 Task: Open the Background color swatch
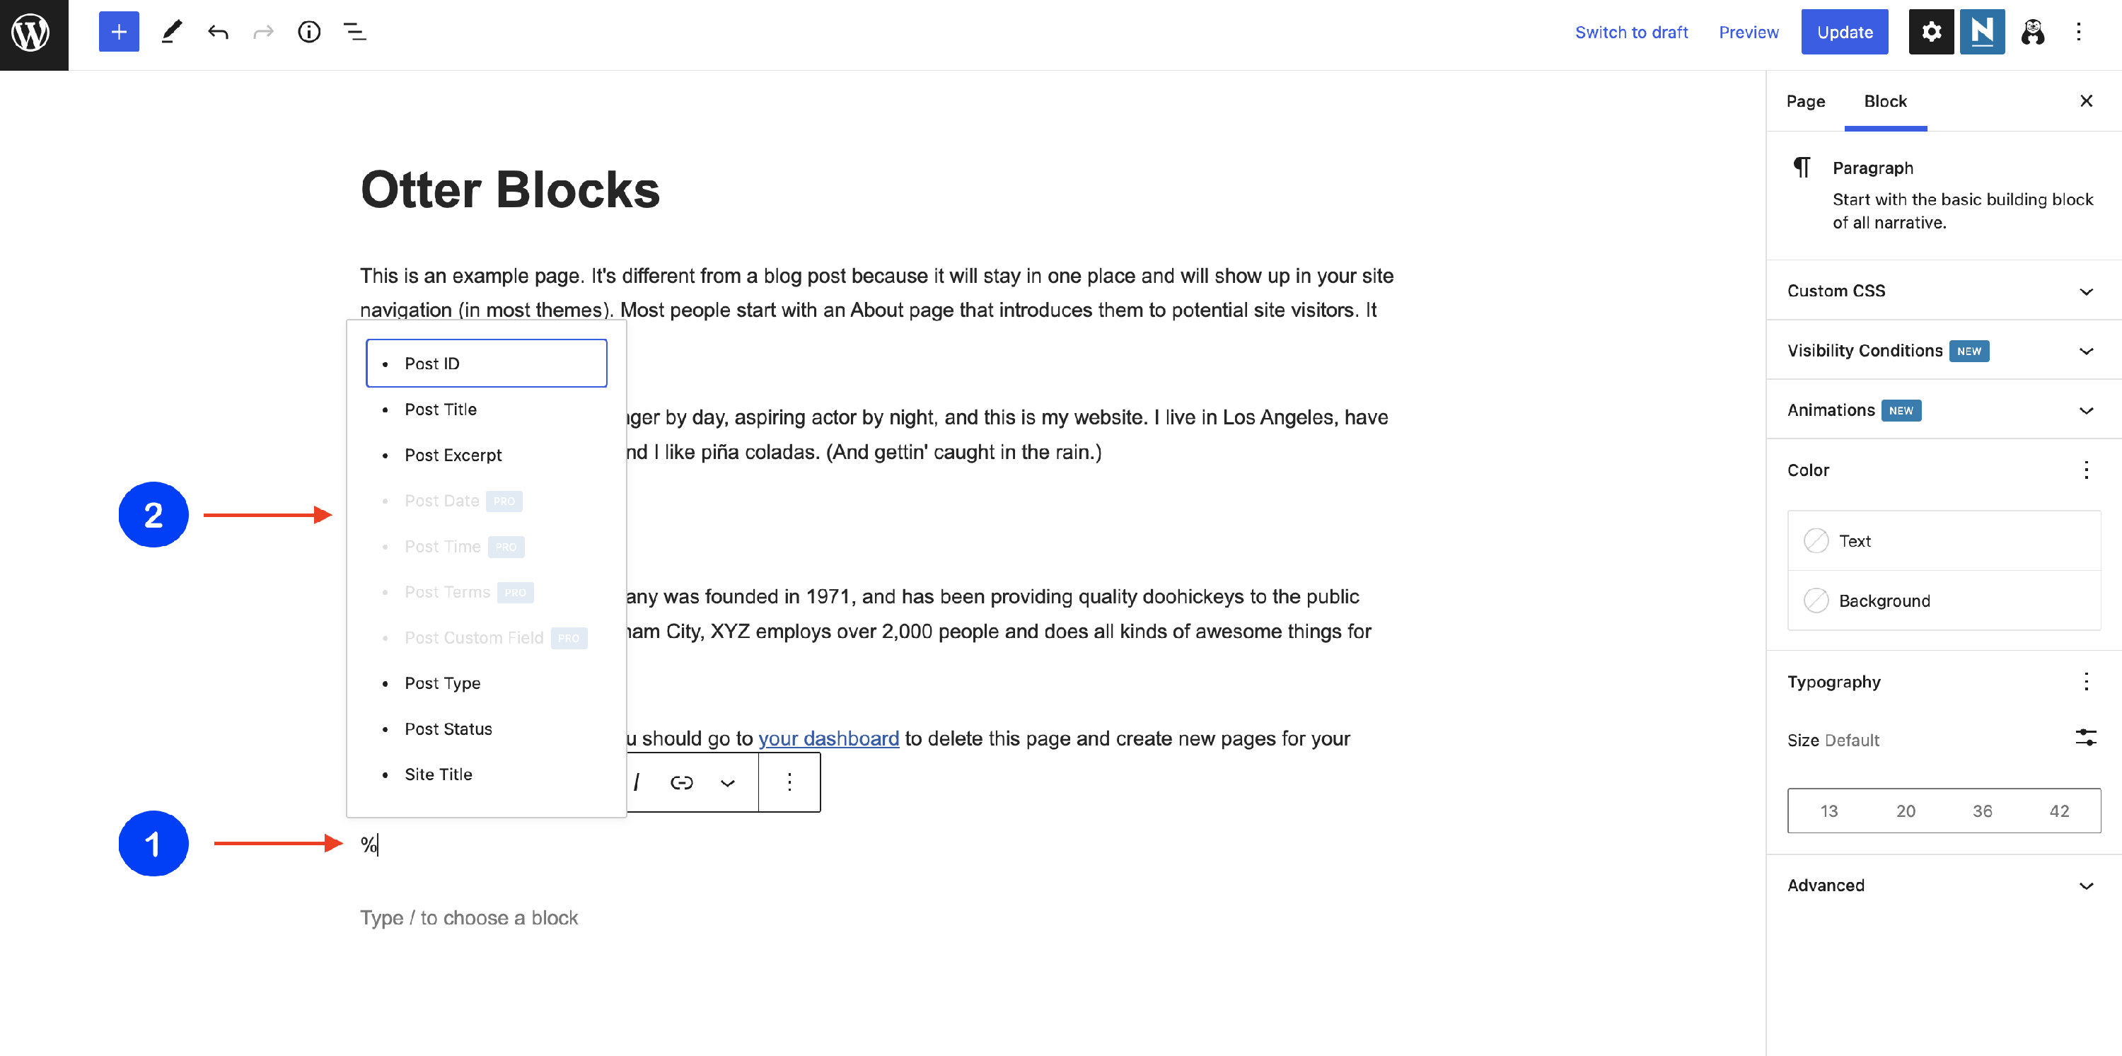1883,600
